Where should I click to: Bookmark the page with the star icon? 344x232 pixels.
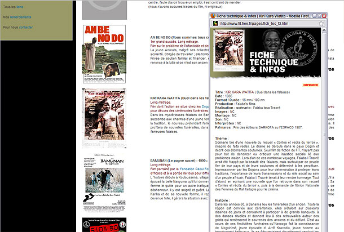[321, 24]
